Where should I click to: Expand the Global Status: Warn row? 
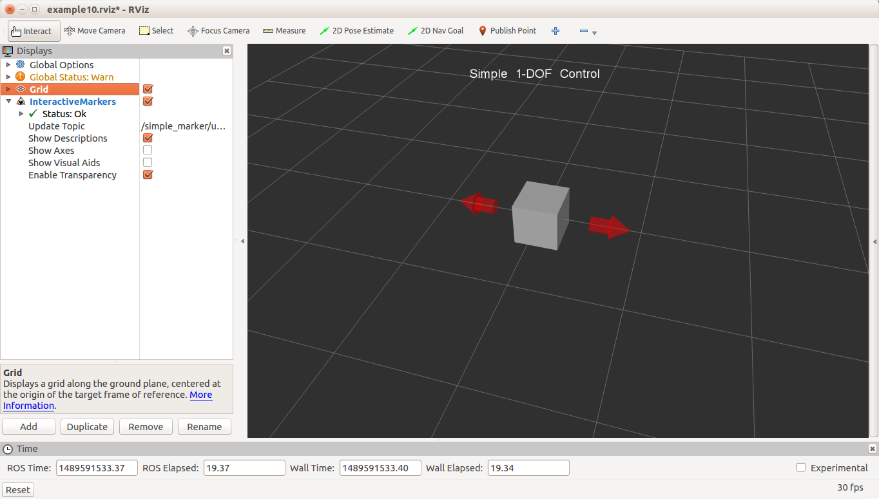8,77
